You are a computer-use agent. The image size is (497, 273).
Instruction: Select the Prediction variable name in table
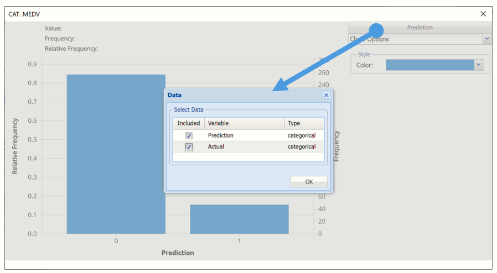pyautogui.click(x=221, y=135)
